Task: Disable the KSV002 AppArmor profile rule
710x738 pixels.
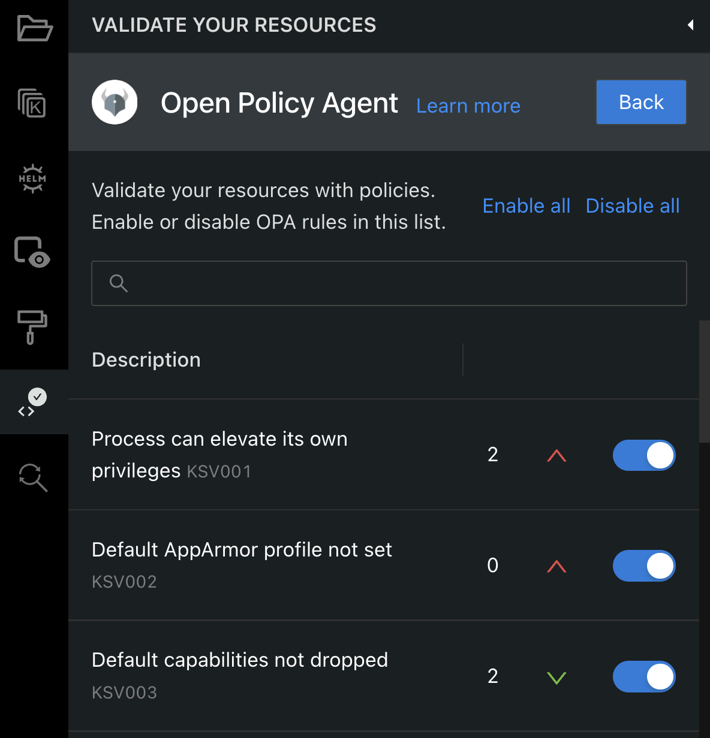Action: pyautogui.click(x=644, y=566)
